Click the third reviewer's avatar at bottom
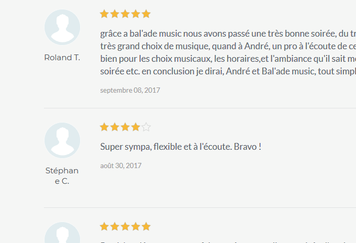Screen dimensions: 356x243 [x=62, y=233]
